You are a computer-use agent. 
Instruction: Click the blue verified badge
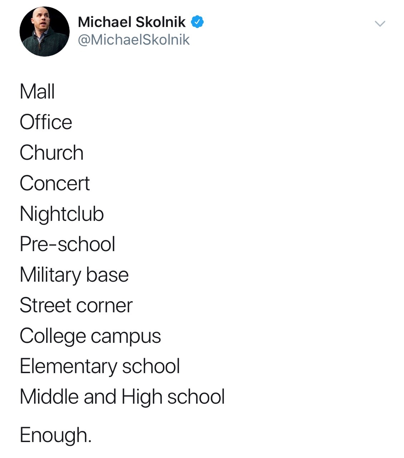pyautogui.click(x=197, y=22)
